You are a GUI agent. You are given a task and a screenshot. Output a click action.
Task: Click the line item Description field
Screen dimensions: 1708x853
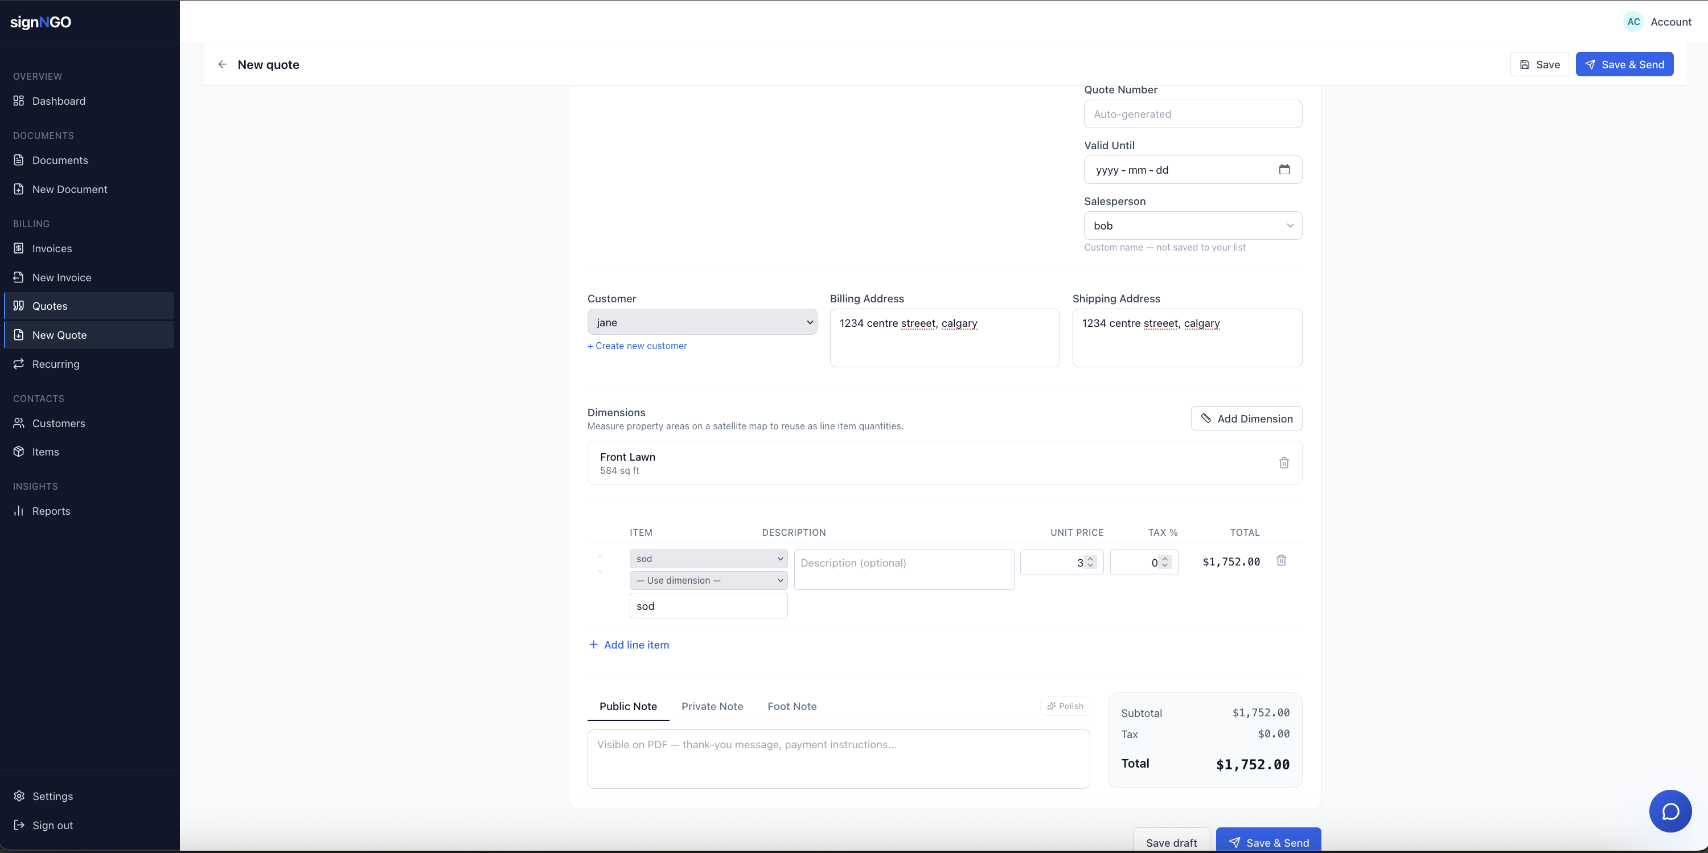(x=905, y=570)
